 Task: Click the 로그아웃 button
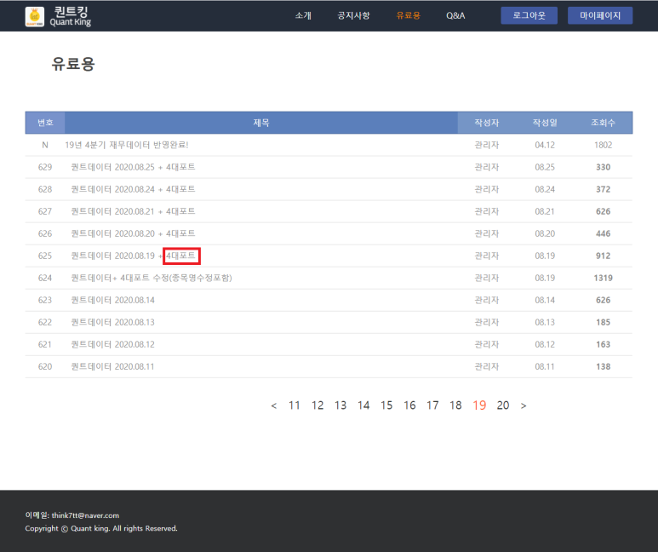coord(529,15)
